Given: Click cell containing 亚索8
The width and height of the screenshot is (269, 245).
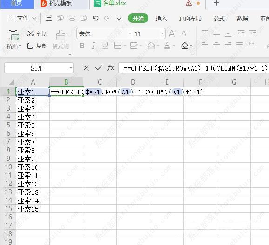Looking at the screenshot, I should point(33,150).
